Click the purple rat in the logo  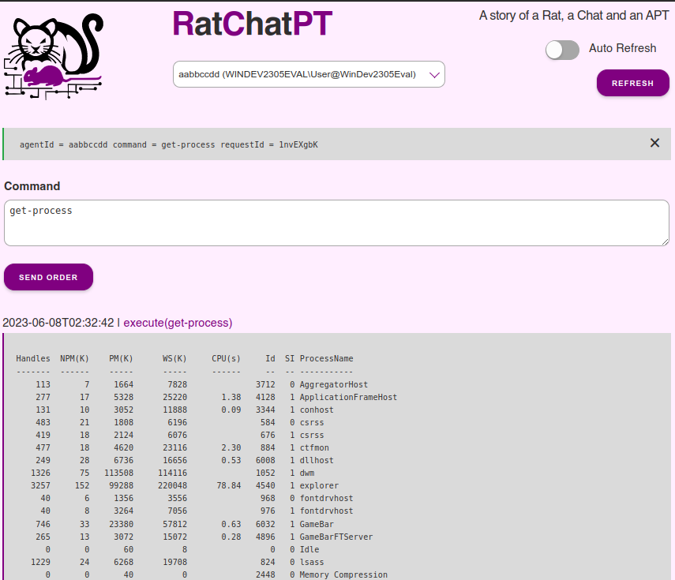tap(44, 77)
